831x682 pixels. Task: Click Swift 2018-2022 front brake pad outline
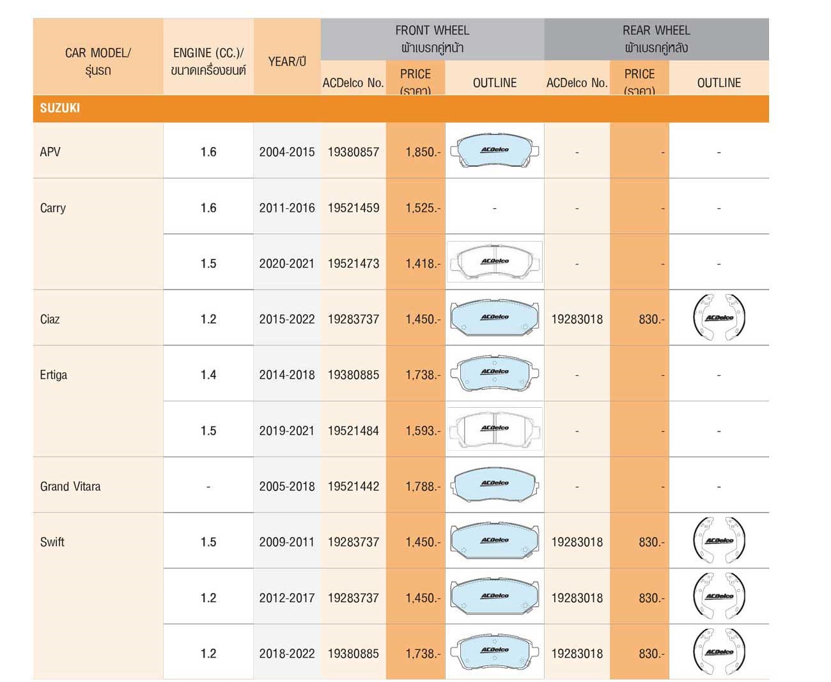(494, 651)
